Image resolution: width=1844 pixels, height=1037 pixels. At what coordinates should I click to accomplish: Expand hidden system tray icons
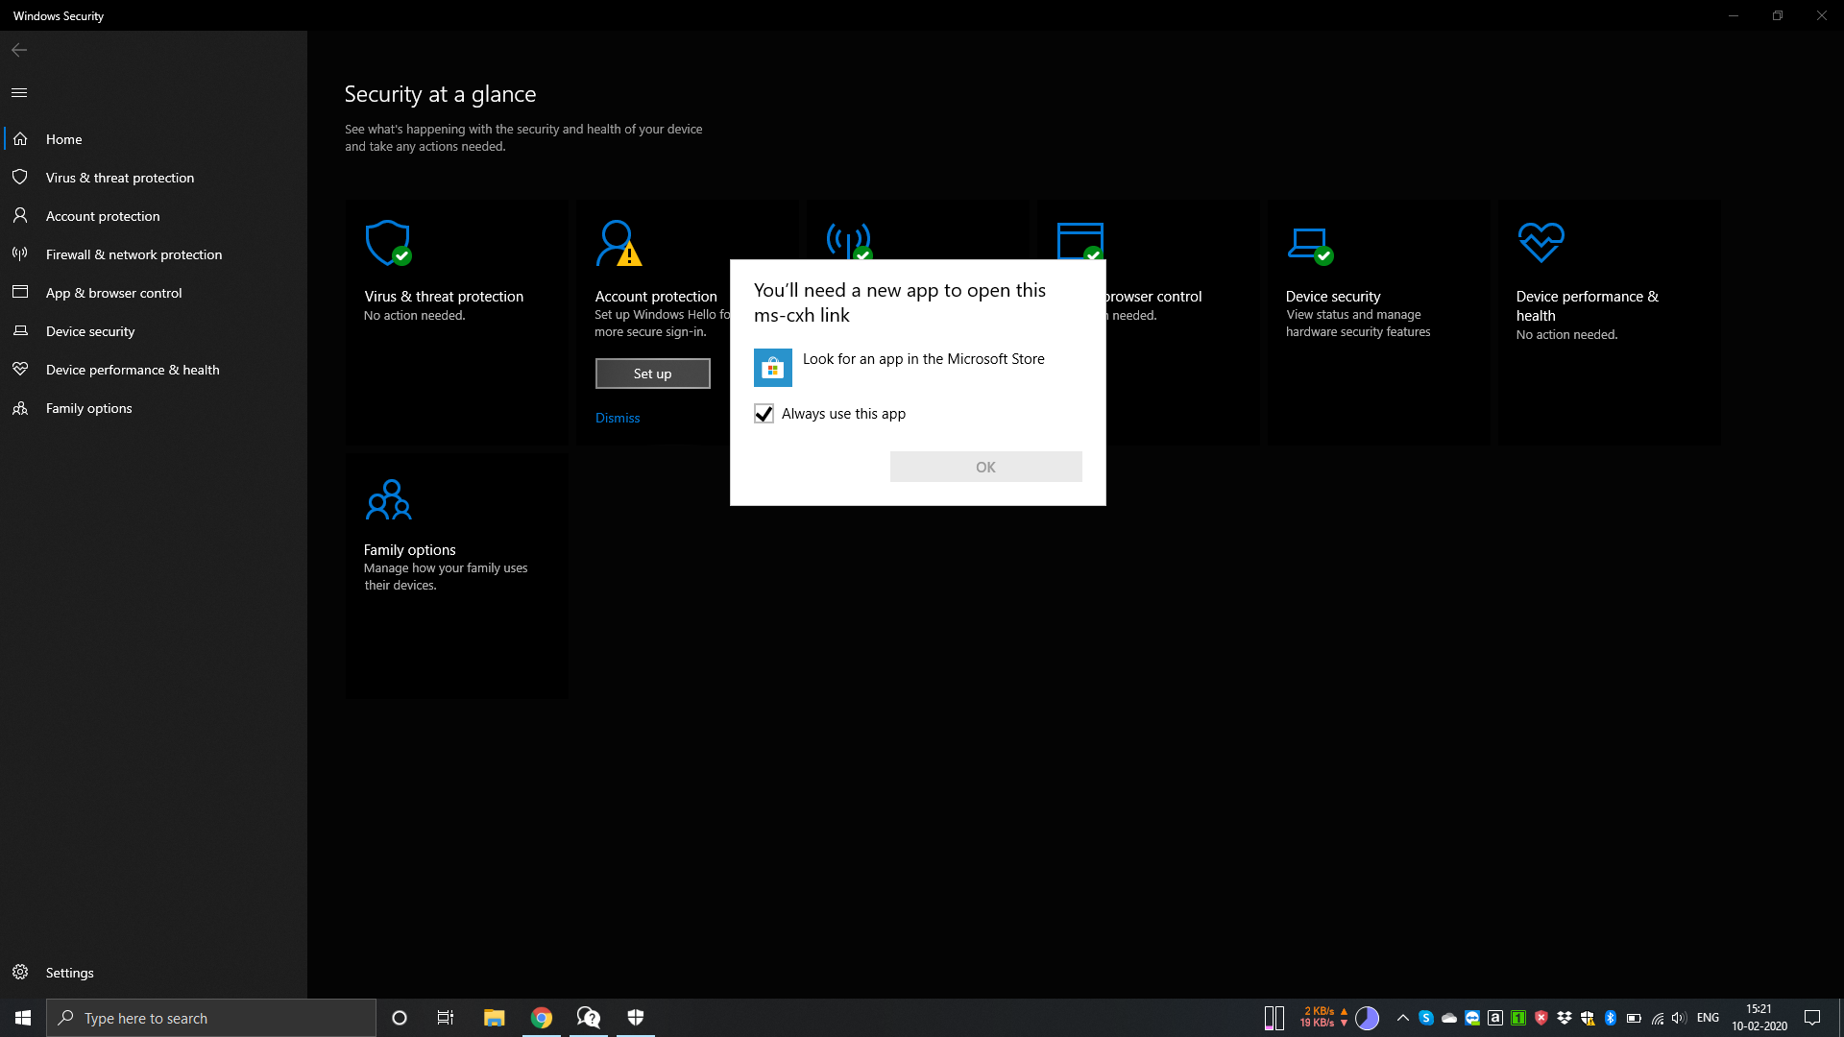pyautogui.click(x=1403, y=1017)
